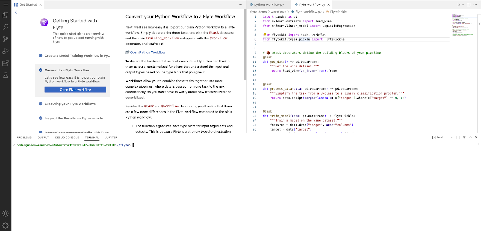
Task: Click line number 17 in the gutter
Action: click(x=255, y=89)
